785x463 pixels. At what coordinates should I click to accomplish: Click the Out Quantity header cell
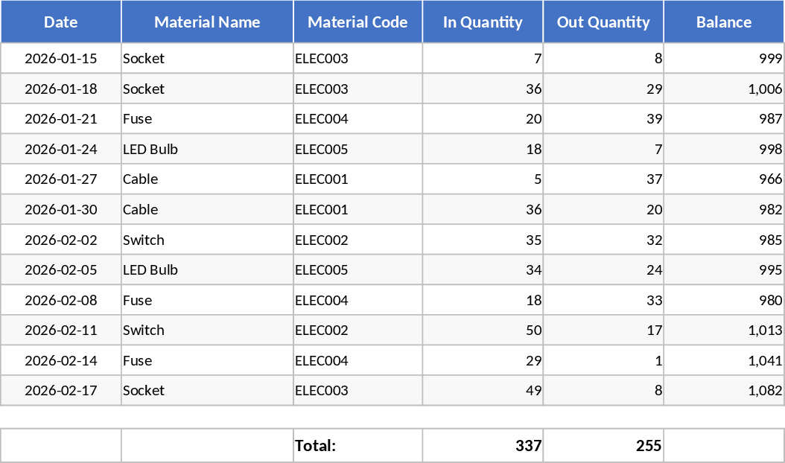click(x=603, y=22)
